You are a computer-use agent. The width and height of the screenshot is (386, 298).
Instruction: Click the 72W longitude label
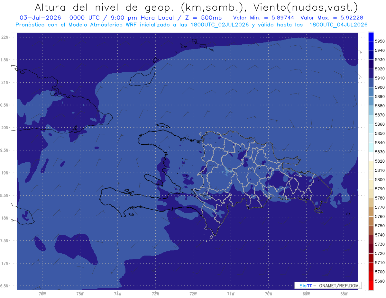(x=193, y=293)
